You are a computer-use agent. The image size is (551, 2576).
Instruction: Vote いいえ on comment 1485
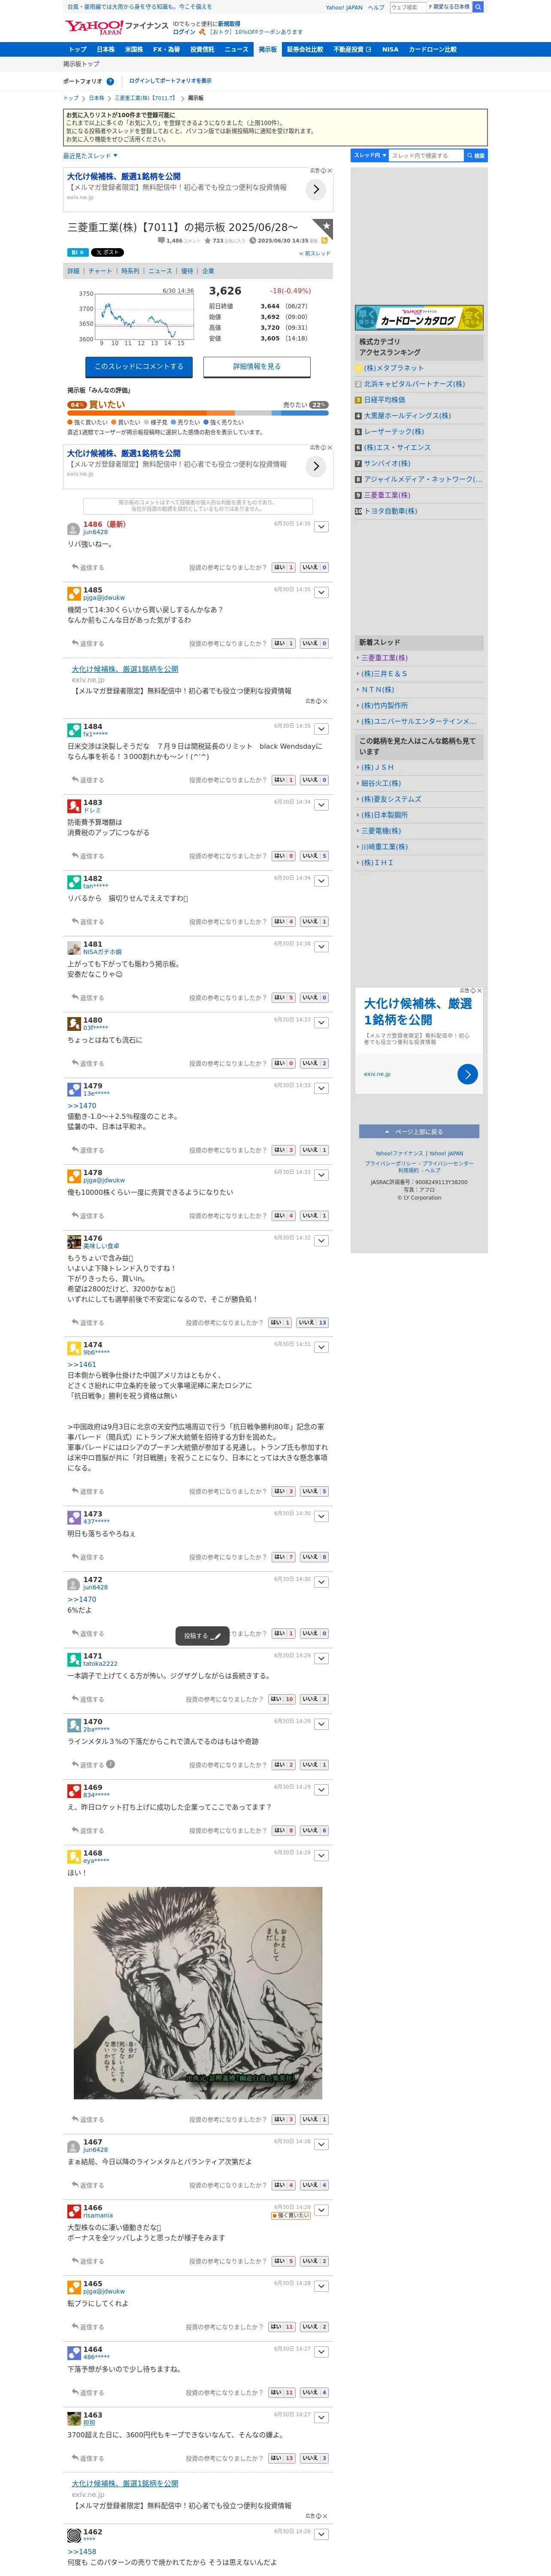pos(314,643)
